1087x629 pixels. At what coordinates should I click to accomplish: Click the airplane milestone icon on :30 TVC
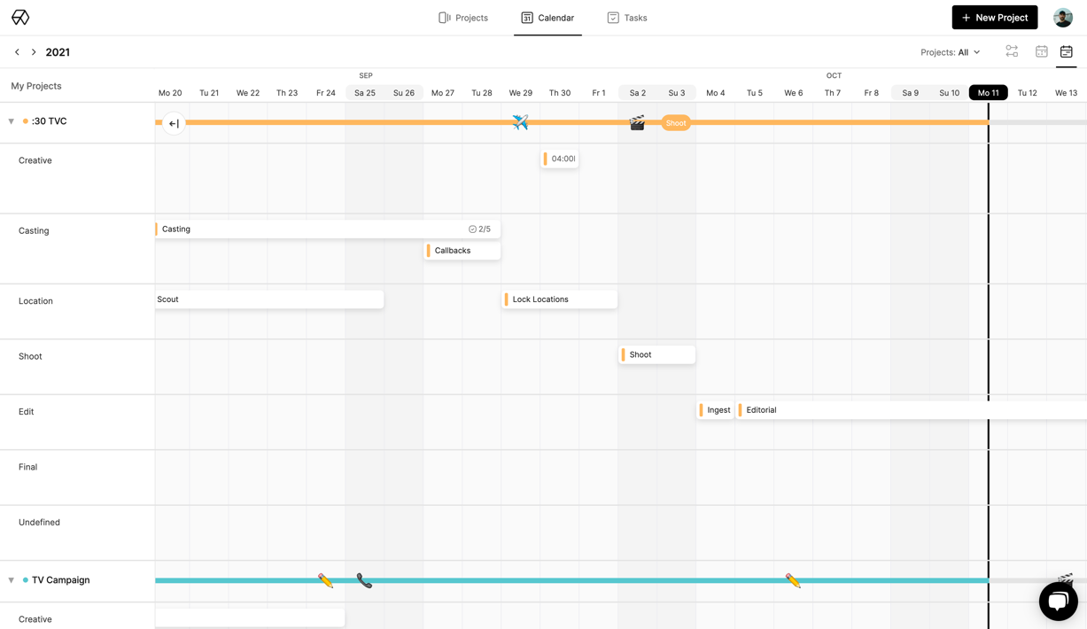520,122
